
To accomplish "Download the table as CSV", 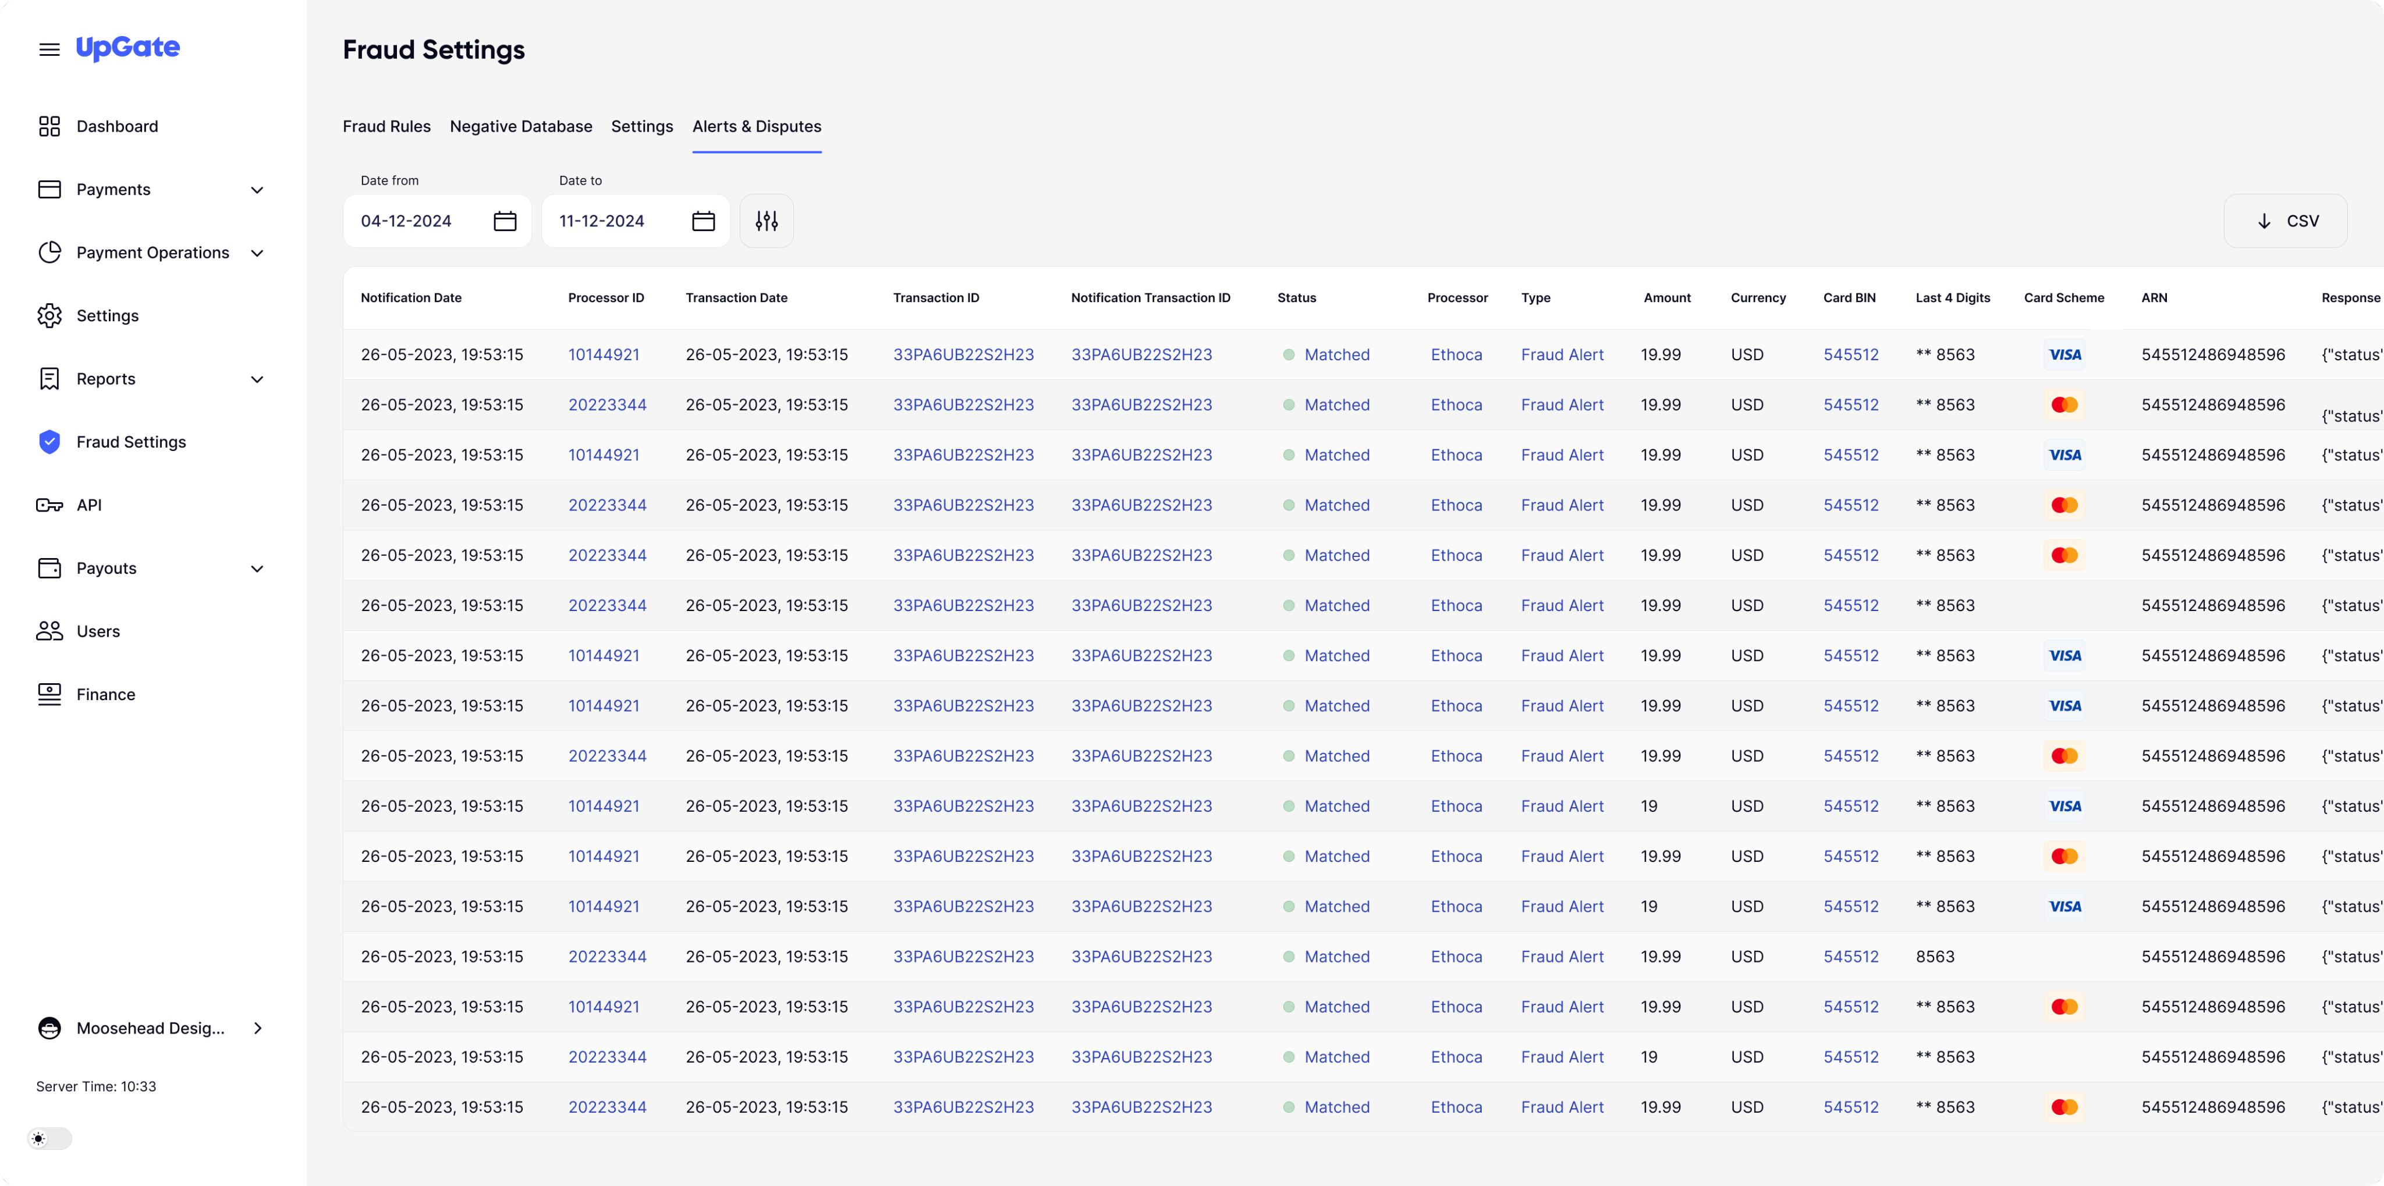I will [2285, 221].
